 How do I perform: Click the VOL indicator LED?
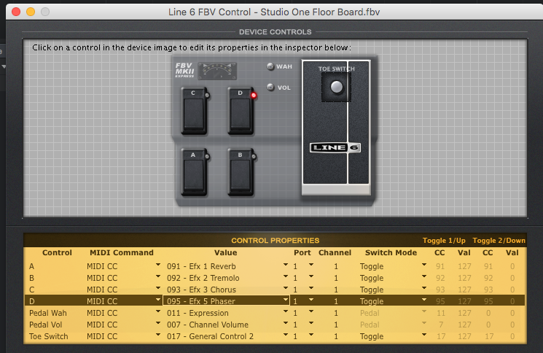270,88
